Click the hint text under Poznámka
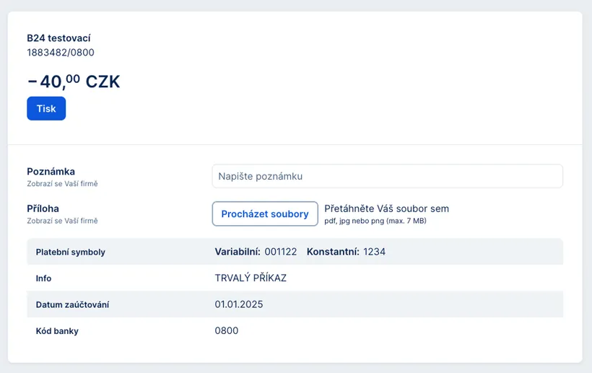592x373 pixels. (62, 184)
